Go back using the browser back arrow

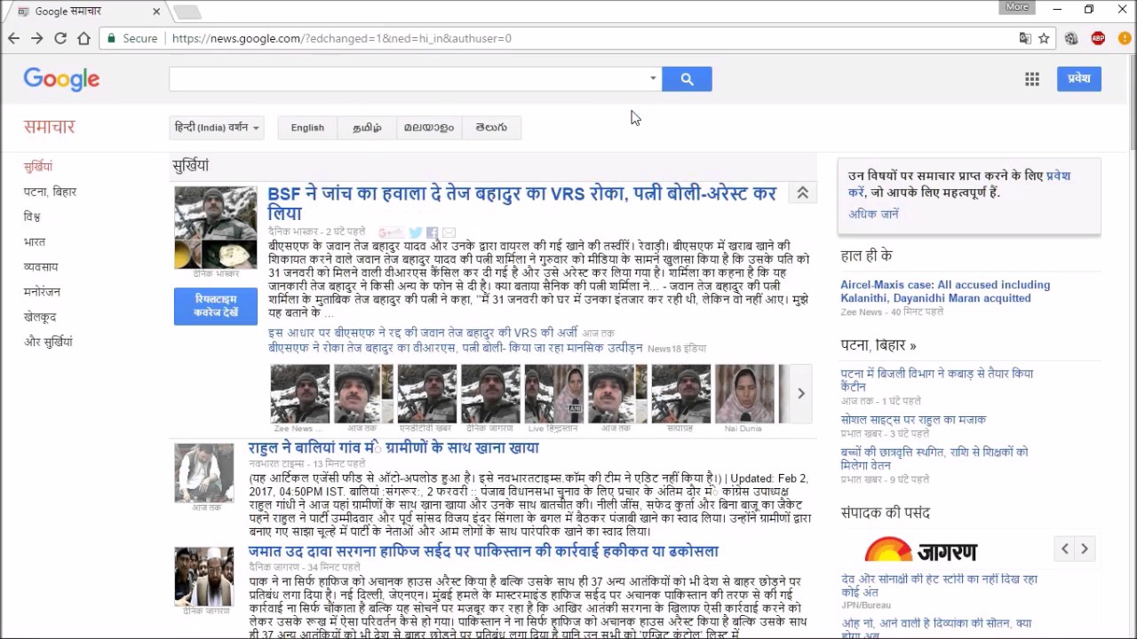(13, 38)
